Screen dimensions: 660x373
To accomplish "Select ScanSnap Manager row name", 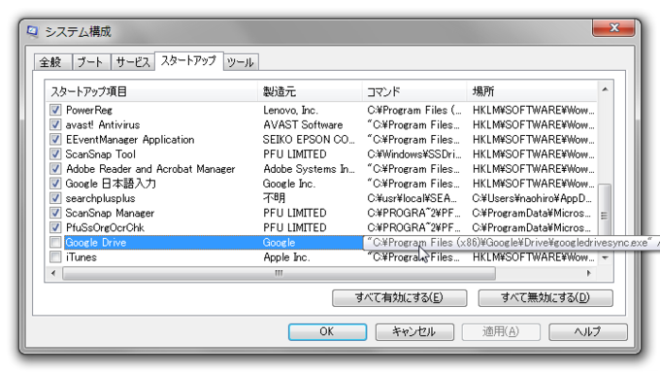I will pos(110,214).
